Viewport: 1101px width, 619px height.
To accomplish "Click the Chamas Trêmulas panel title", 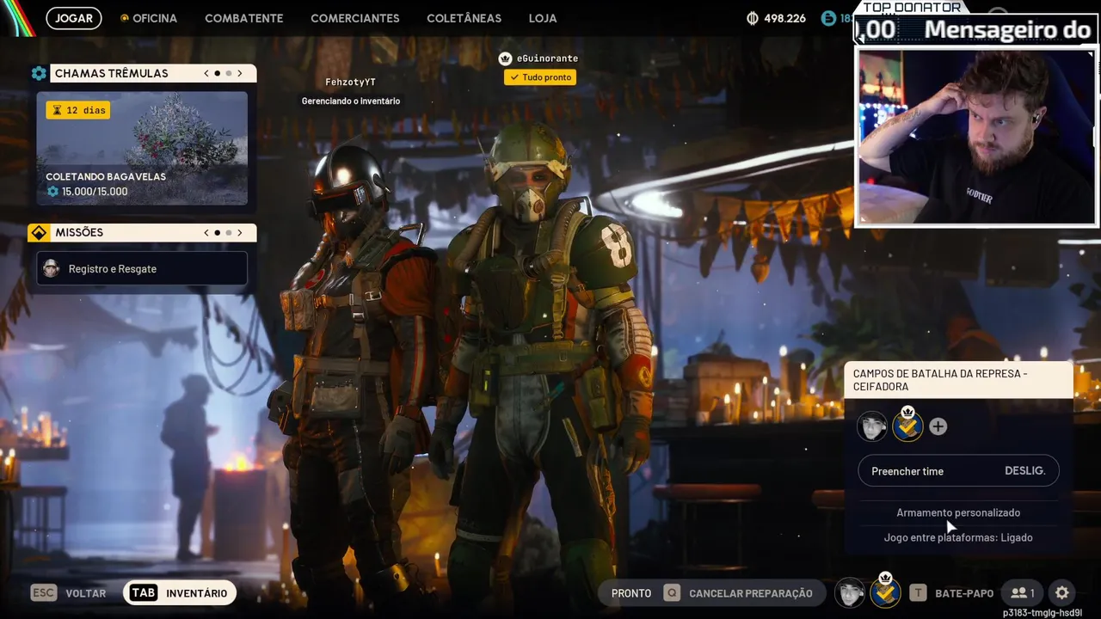I will (x=112, y=73).
